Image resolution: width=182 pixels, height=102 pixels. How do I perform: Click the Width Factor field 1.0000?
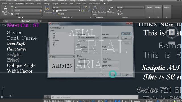point(111,62)
